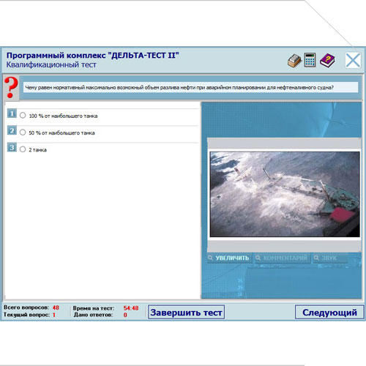Click the 'Квалификационный тест' subtitle

point(51,64)
